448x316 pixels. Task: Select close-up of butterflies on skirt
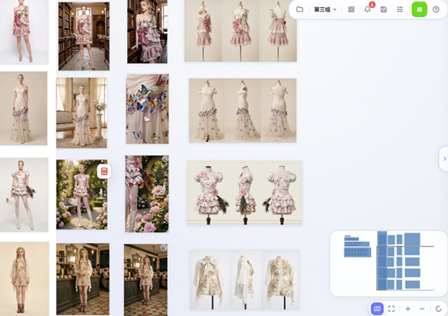[147, 109]
